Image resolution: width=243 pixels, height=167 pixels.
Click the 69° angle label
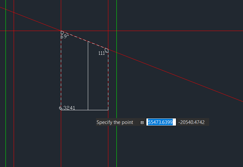coord(64,37)
